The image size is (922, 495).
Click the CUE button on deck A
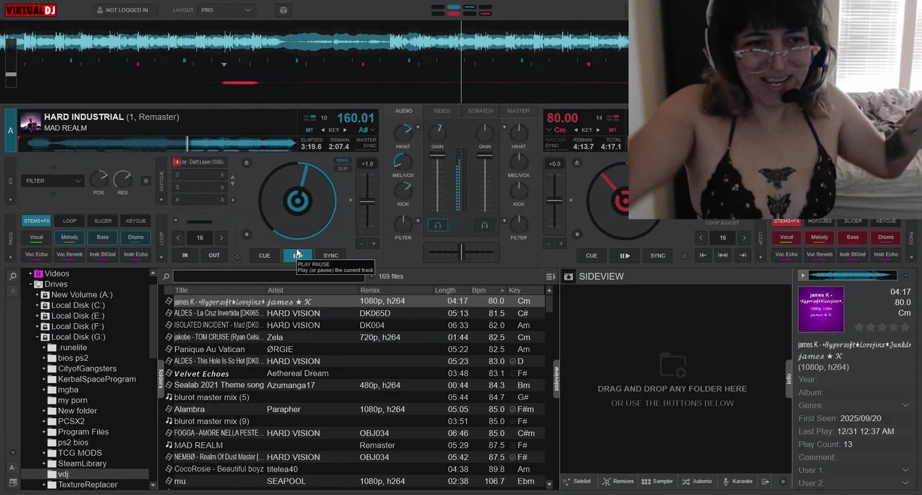point(264,256)
